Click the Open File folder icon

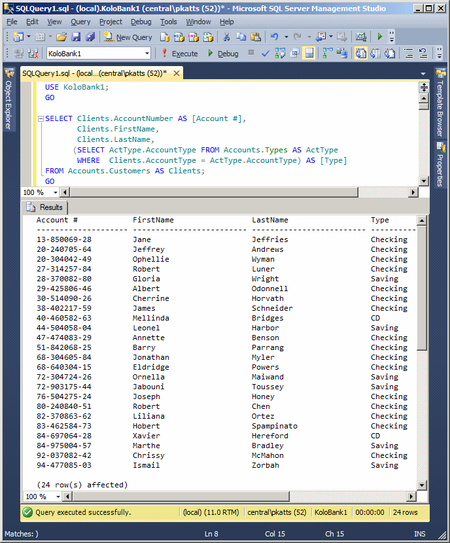61,37
